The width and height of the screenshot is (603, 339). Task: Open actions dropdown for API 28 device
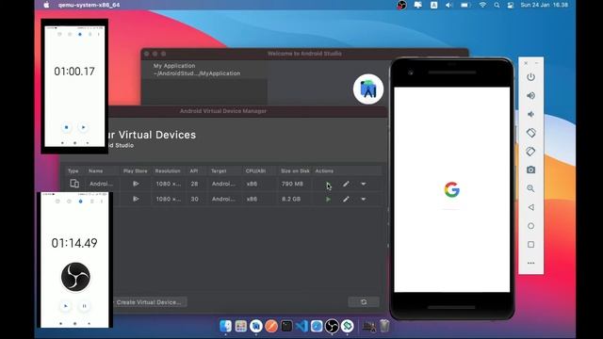tap(364, 185)
